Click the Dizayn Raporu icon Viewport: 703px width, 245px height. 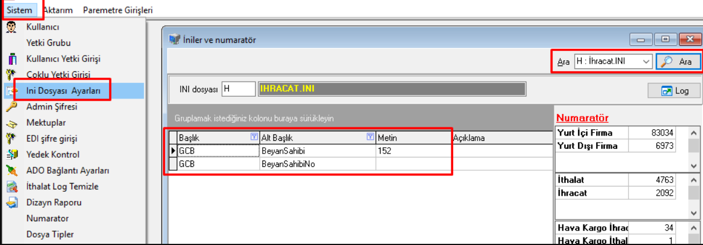(x=12, y=203)
